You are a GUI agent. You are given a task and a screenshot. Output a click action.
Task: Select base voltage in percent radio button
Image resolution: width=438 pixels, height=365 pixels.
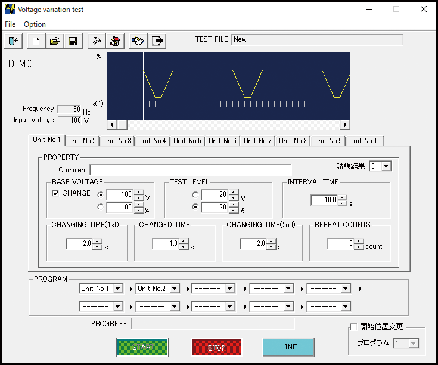coord(101,207)
